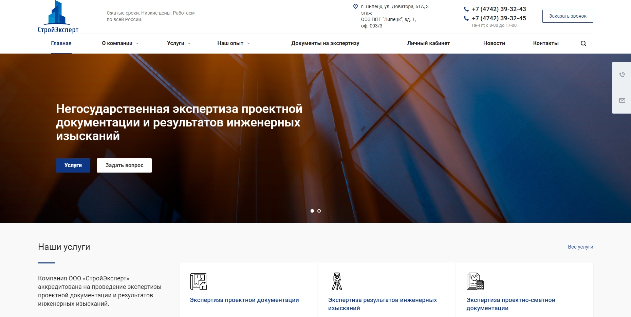
Task: Click the location pin icon by the address
Action: [x=355, y=6]
